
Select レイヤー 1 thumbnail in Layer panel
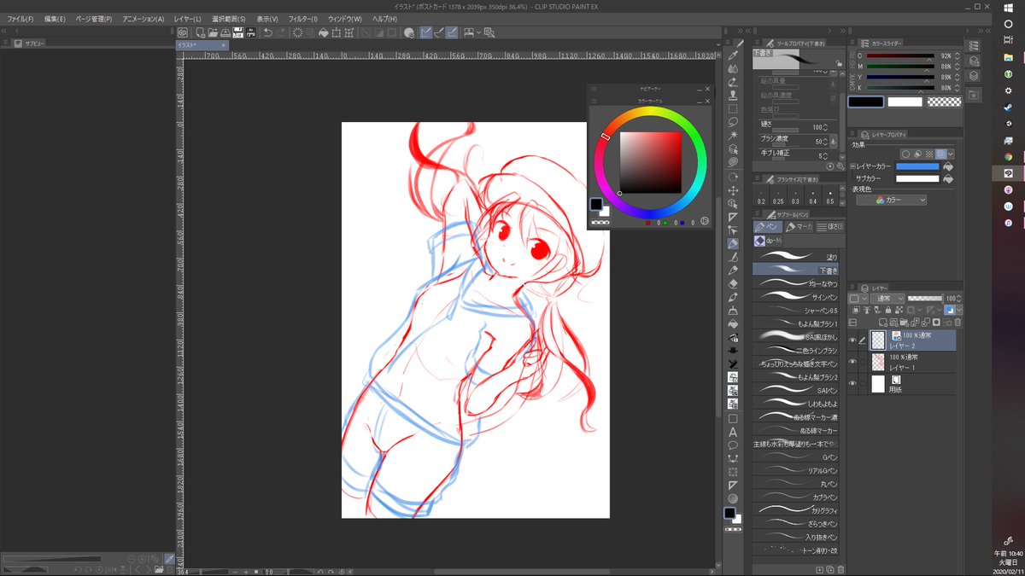(878, 362)
